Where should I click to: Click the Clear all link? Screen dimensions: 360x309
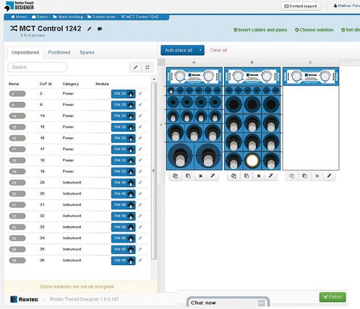[x=218, y=50]
